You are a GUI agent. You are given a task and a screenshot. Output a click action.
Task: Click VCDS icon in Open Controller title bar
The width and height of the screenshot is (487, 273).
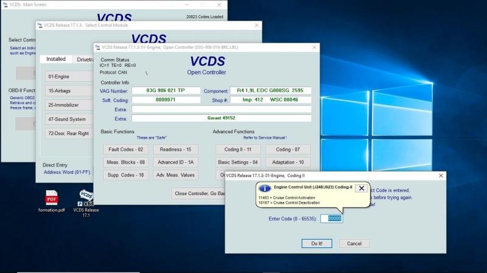(98, 47)
